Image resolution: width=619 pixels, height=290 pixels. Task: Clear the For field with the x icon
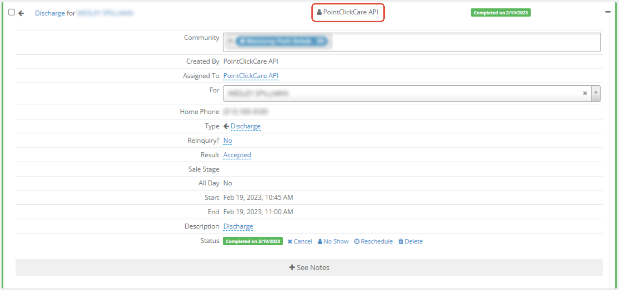(585, 93)
